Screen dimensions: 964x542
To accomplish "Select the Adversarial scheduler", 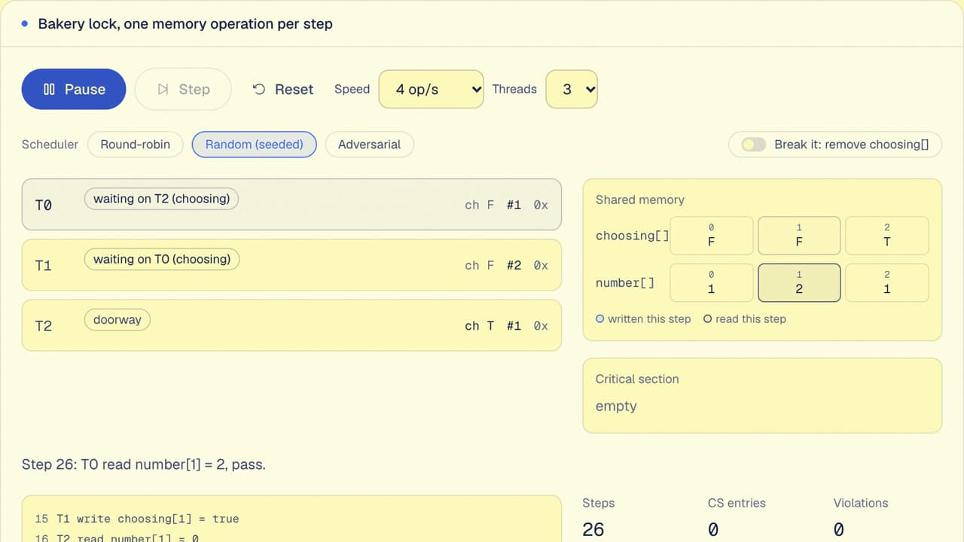I will click(x=369, y=145).
